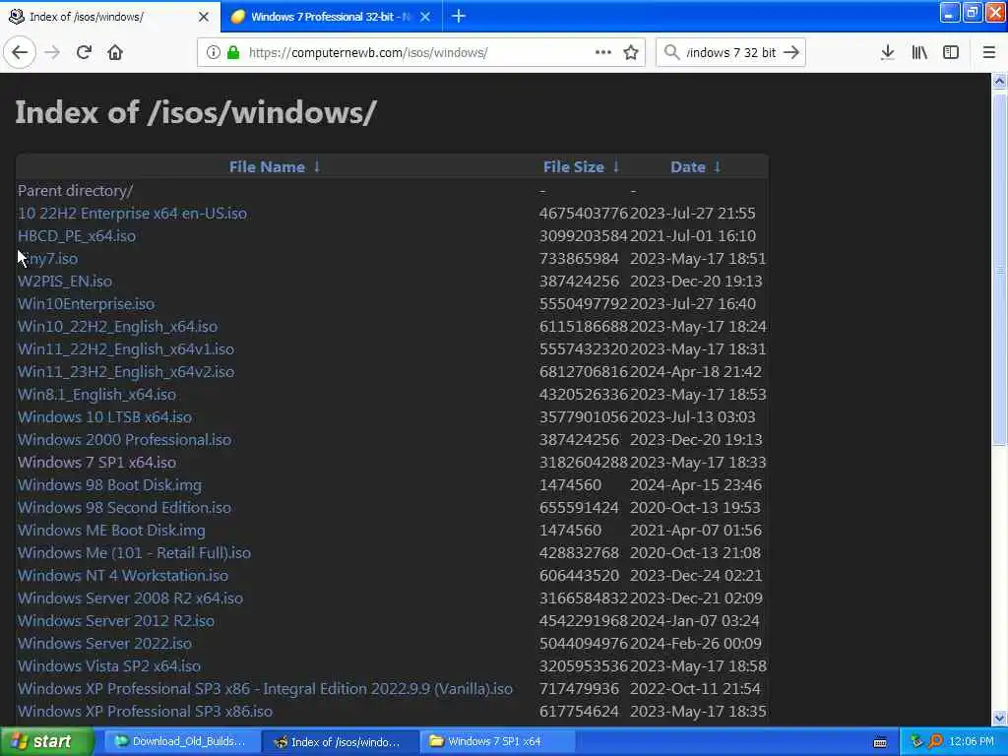Click the scrollbar down arrow
Screen dimensions: 1008x756
999,718
